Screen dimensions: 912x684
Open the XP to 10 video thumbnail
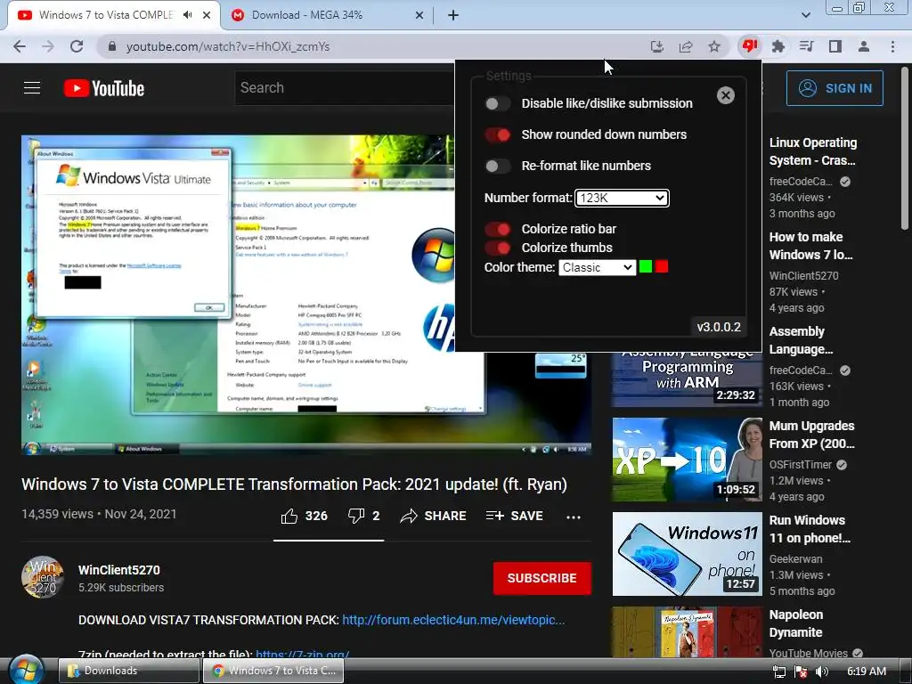coord(687,460)
